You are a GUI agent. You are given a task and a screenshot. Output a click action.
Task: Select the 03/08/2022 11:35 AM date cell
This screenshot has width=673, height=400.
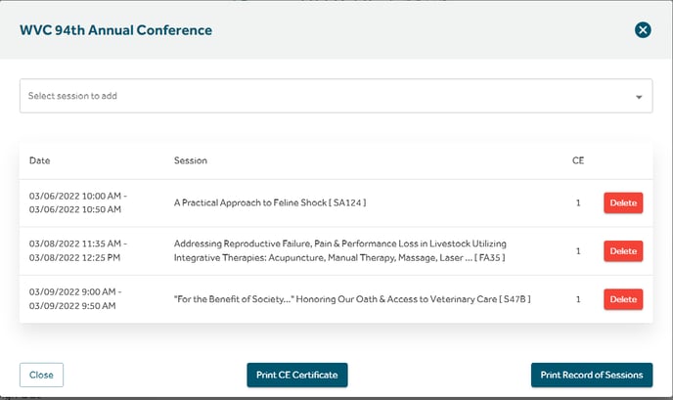tap(78, 250)
